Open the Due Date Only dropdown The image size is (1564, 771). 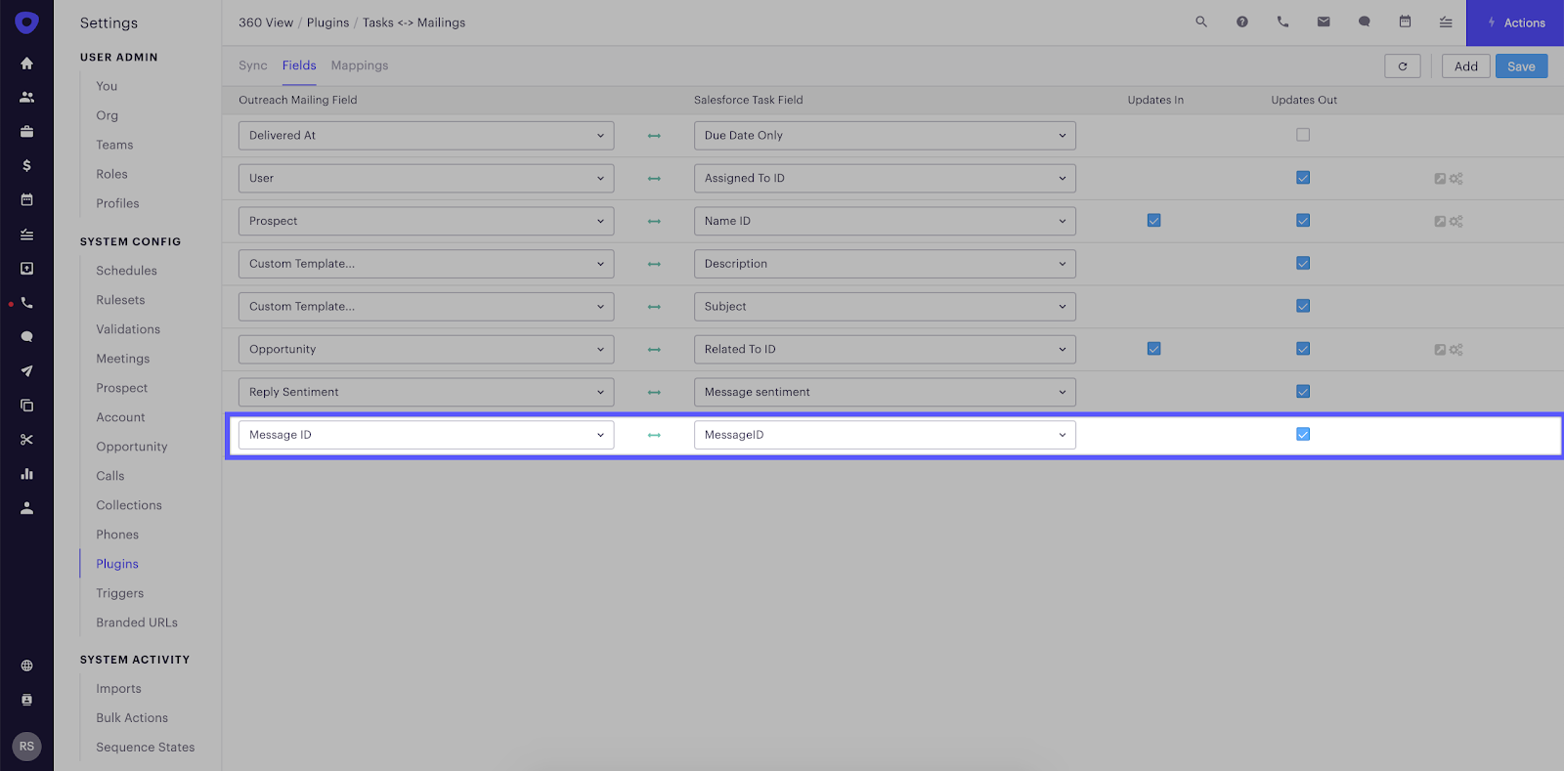pos(885,136)
